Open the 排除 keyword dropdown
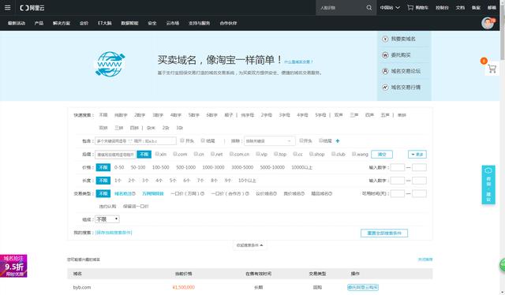This screenshot has width=505, height=295. click(270, 140)
